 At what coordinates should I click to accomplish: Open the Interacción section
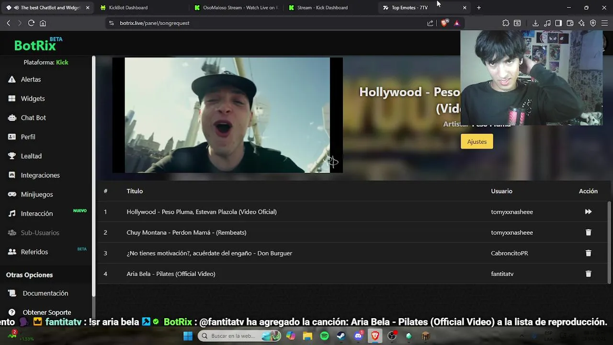click(x=37, y=214)
